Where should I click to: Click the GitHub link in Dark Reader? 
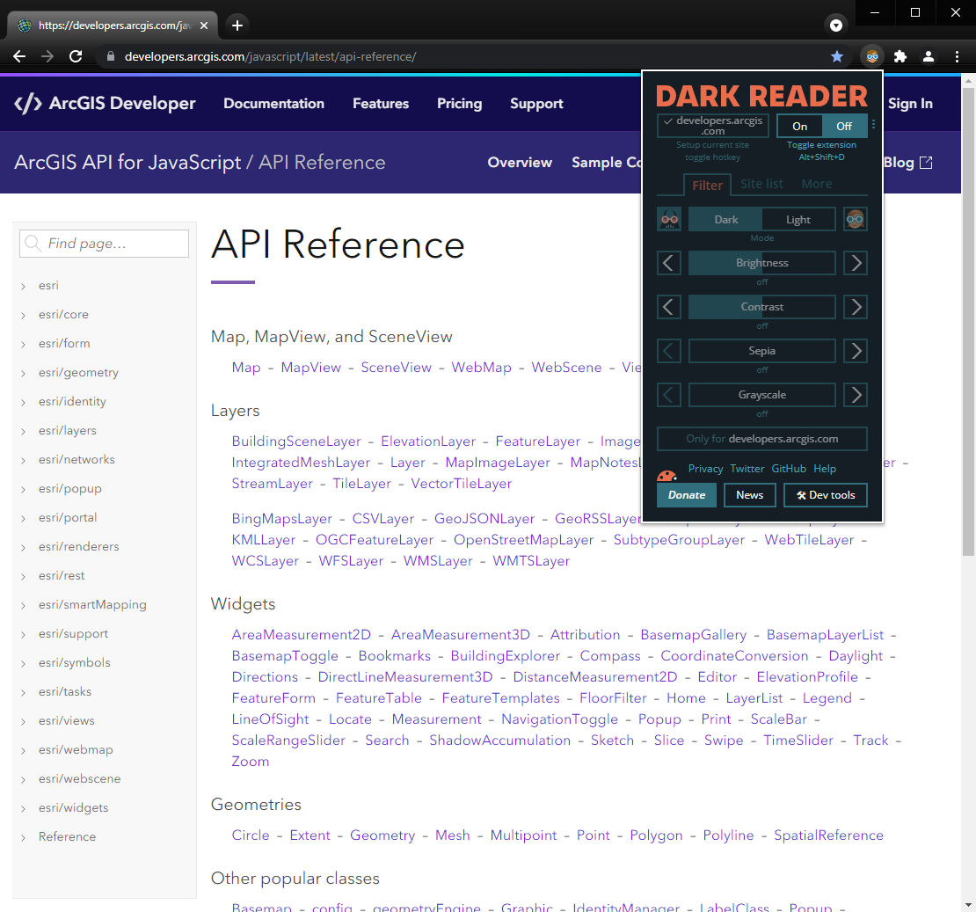point(789,469)
